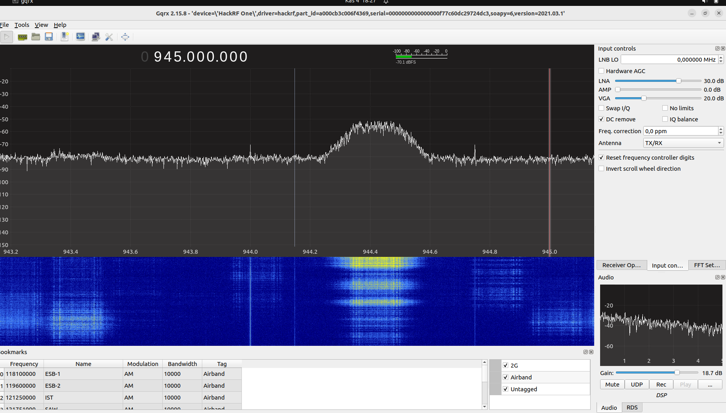Click the LNB LO frequency field
This screenshot has height=413, width=726.
pyautogui.click(x=669, y=59)
